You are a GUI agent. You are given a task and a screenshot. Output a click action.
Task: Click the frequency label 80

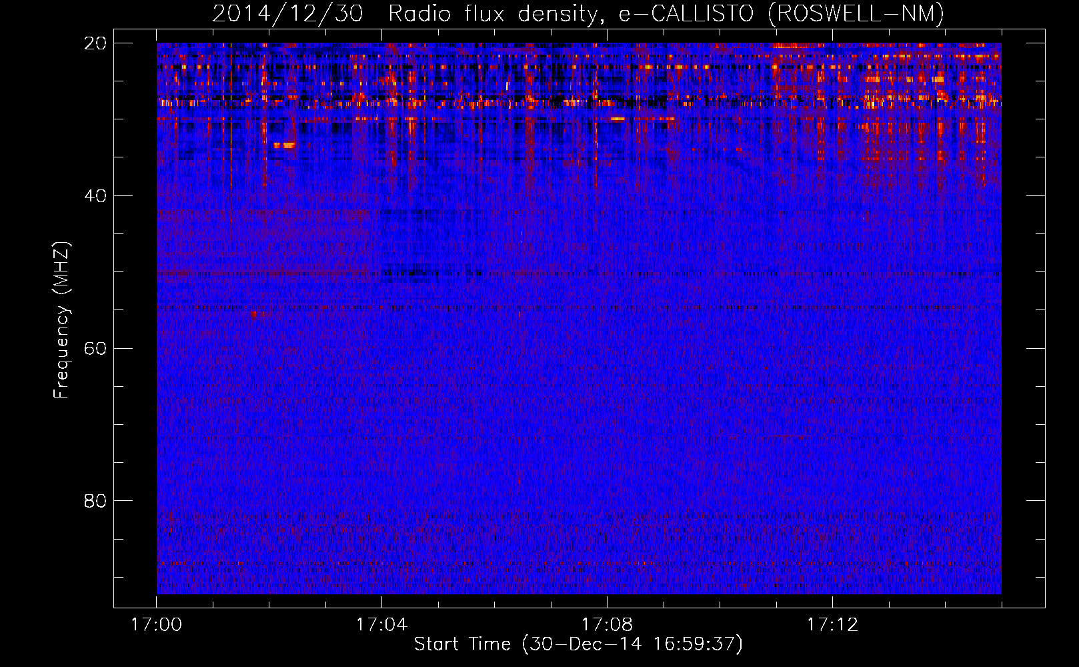95,501
